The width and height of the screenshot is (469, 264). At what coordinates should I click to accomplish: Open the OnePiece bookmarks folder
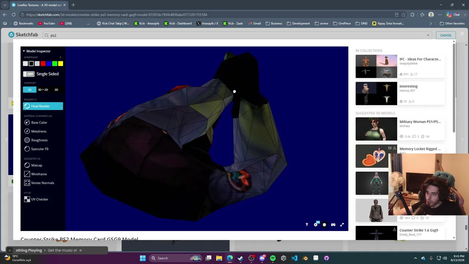coord(342,23)
